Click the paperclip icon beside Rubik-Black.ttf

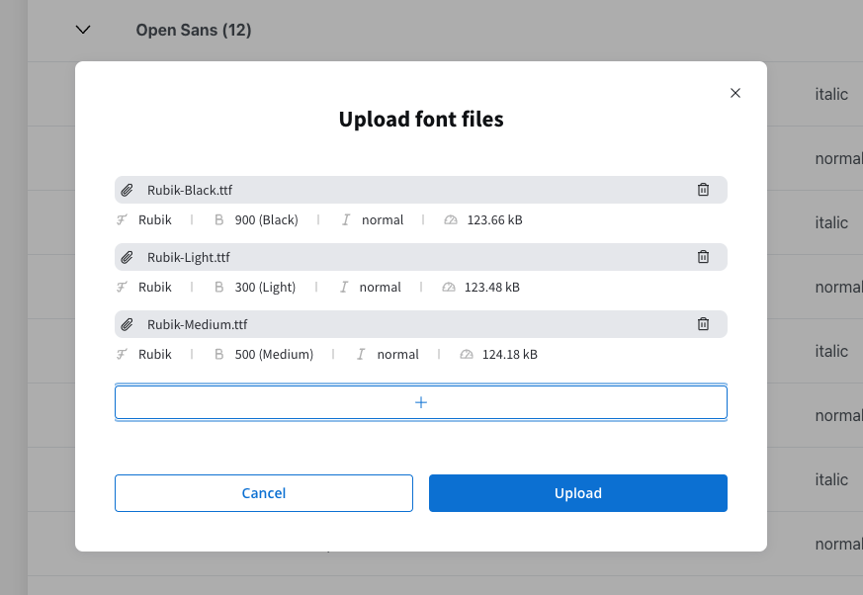click(x=128, y=190)
